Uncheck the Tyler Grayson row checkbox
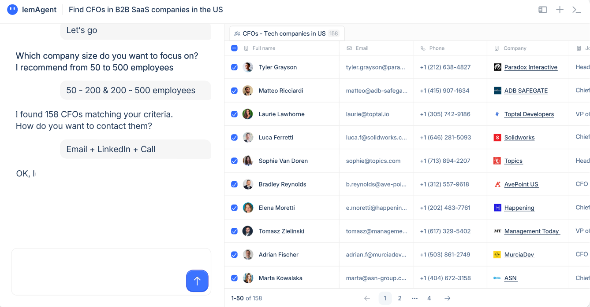 pos(234,67)
